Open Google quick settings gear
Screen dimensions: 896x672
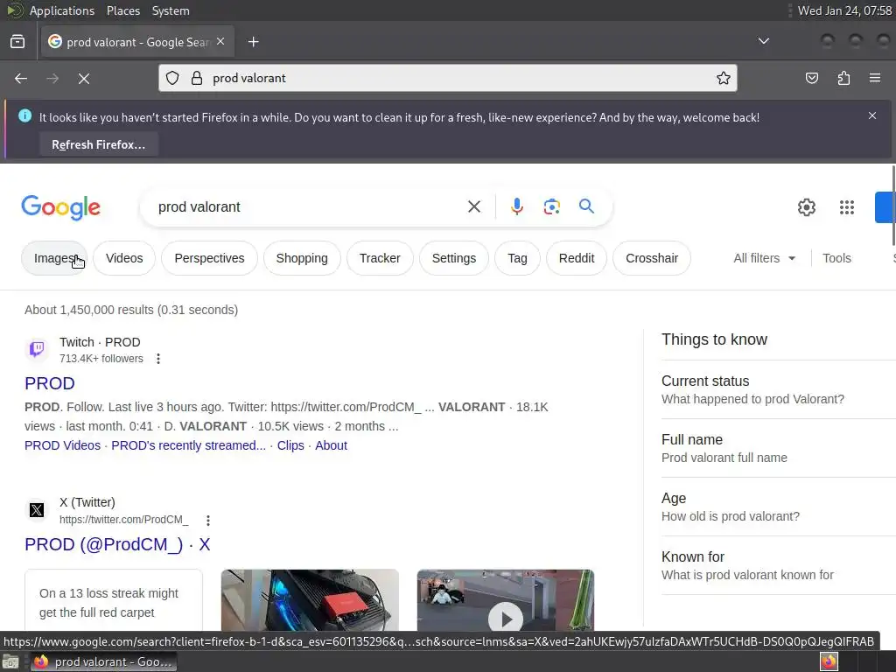click(x=806, y=206)
